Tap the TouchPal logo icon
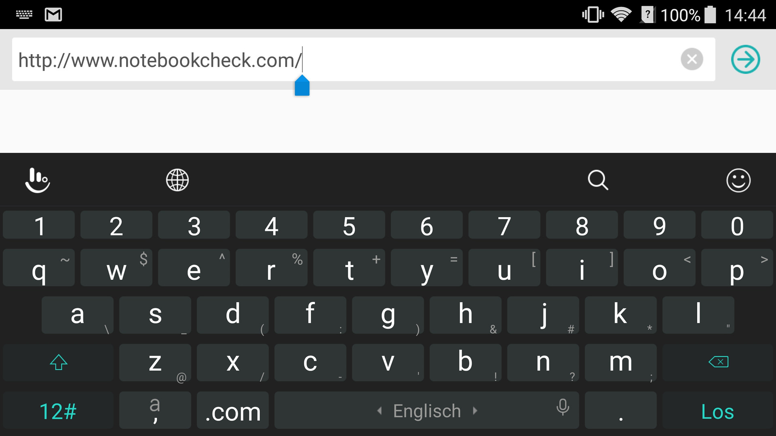The height and width of the screenshot is (436, 776). click(38, 180)
